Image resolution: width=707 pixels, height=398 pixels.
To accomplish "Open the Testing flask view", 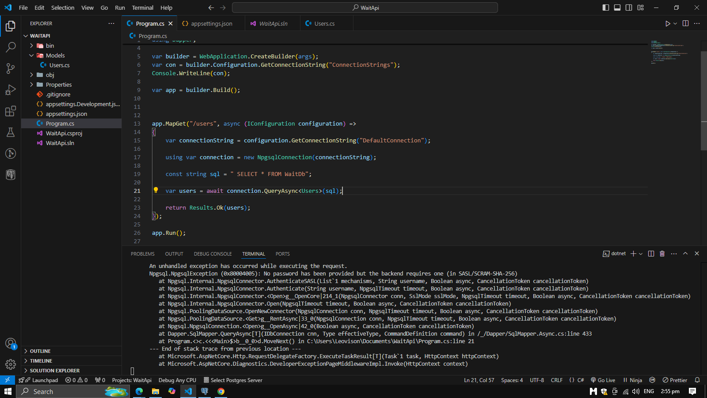I will (x=11, y=132).
